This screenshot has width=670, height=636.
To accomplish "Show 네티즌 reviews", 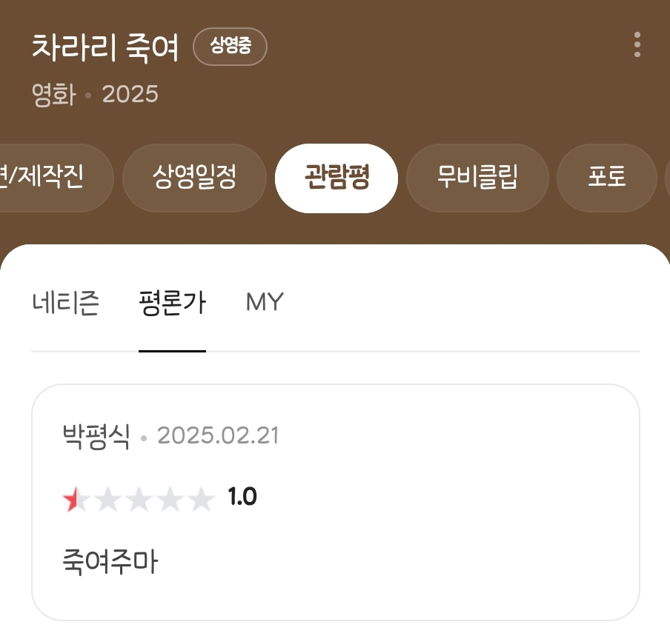I will point(65,303).
